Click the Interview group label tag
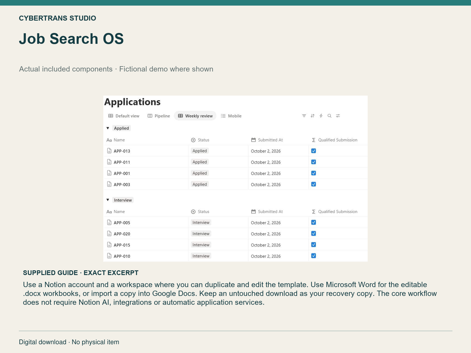 point(123,200)
